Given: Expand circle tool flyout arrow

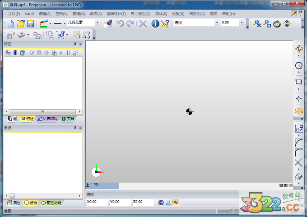Looking at the screenshot, I should [x=299, y=73].
